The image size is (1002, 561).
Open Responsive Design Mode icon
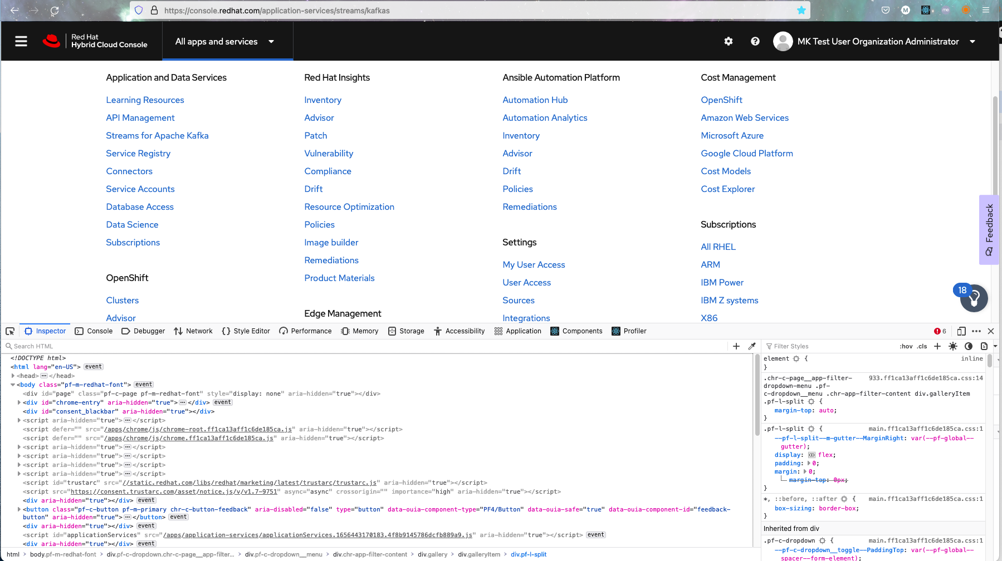point(961,331)
